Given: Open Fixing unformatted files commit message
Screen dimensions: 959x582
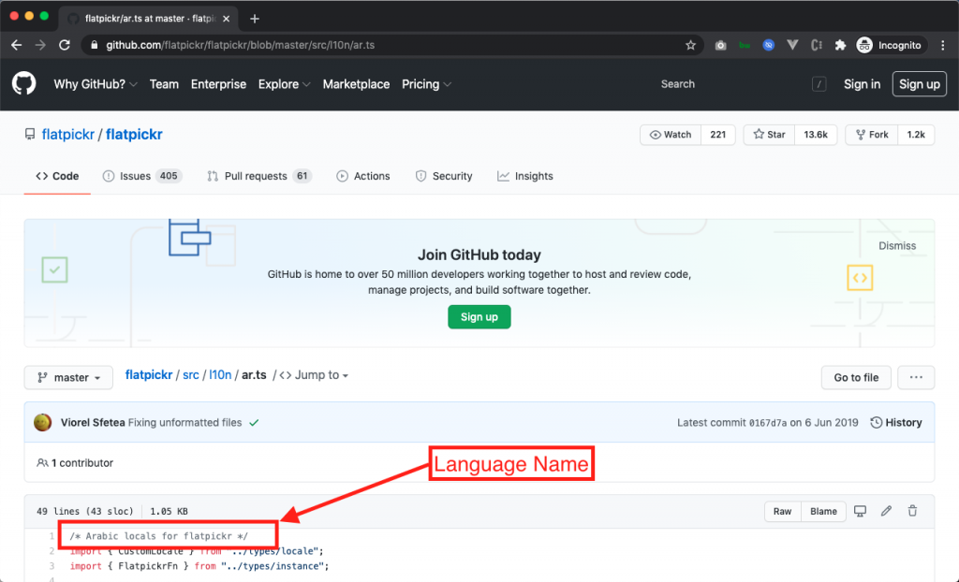Looking at the screenshot, I should point(185,422).
